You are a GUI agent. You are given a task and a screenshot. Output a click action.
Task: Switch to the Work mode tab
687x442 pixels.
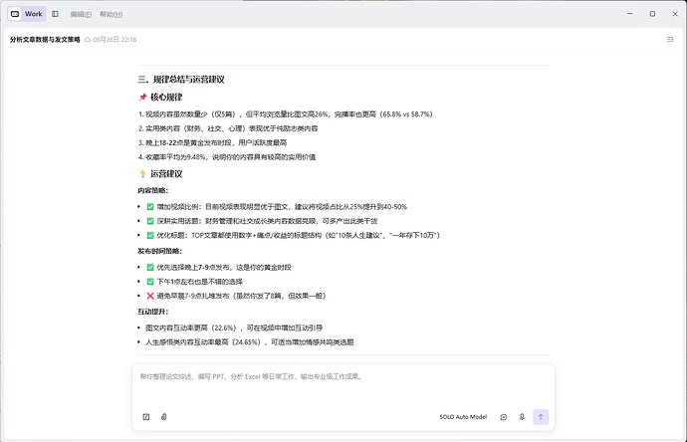tap(27, 14)
